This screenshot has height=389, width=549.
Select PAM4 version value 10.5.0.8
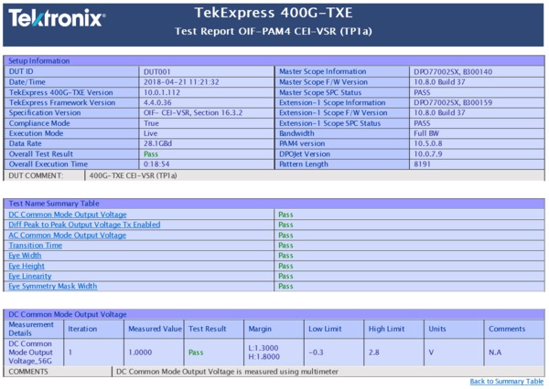pos(428,143)
